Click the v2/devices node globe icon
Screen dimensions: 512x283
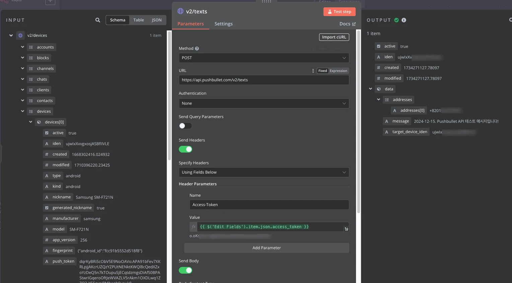click(x=20, y=35)
